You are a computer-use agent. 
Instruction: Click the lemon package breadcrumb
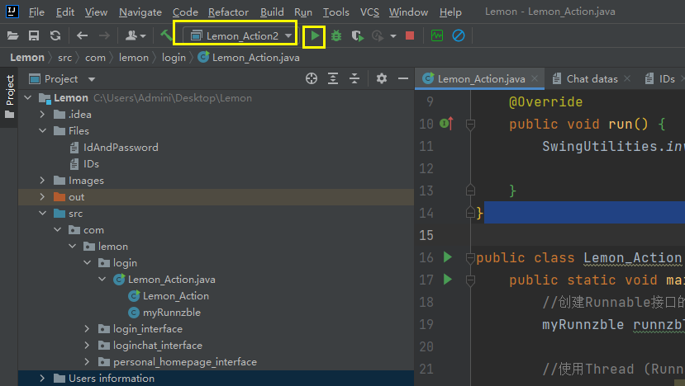click(134, 58)
